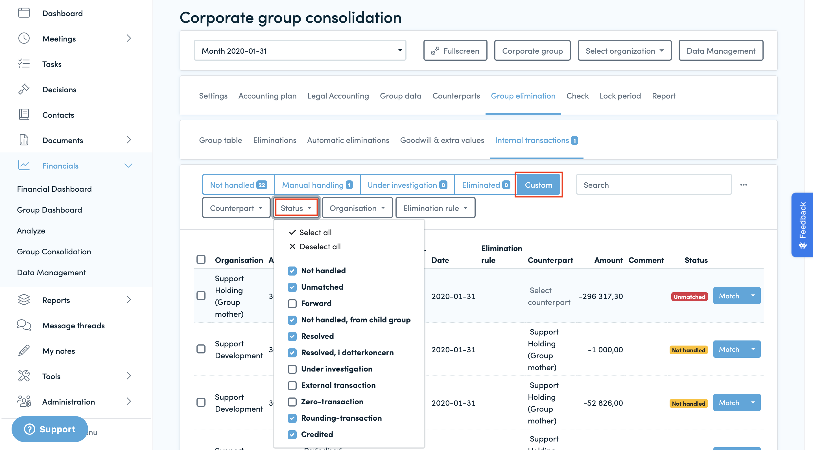The image size is (813, 450).
Task: Uncheck the Rounding-transaction checkbox
Action: tap(292, 418)
